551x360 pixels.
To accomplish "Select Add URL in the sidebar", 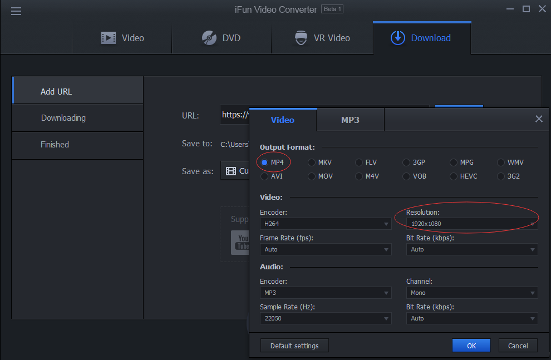I will coord(78,91).
